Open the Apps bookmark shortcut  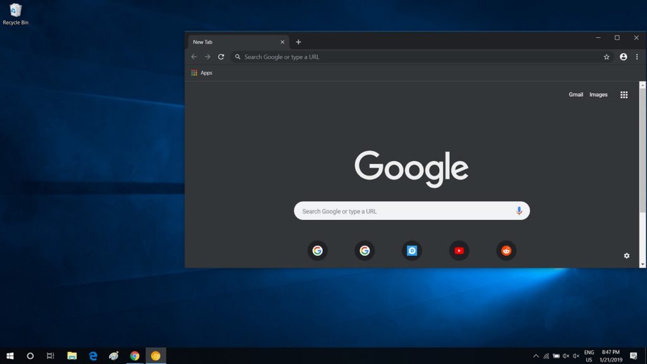click(202, 73)
